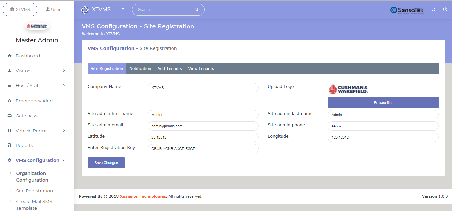
Task: Expand the Visitors submenu chevron
Action: click(64, 71)
